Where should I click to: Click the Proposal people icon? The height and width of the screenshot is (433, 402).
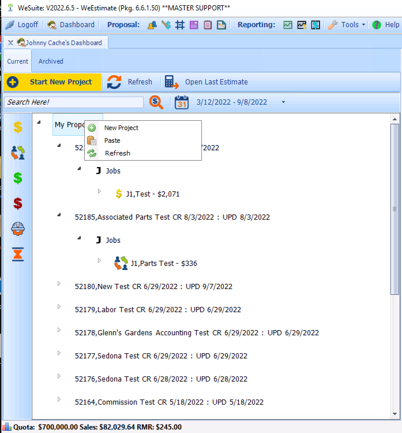coord(152,25)
